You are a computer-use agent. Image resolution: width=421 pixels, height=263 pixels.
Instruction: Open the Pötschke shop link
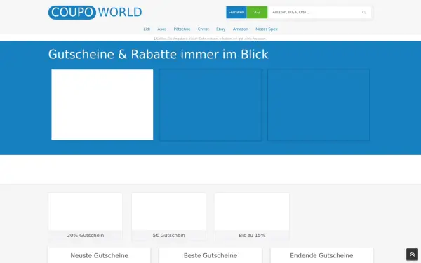coord(182,29)
